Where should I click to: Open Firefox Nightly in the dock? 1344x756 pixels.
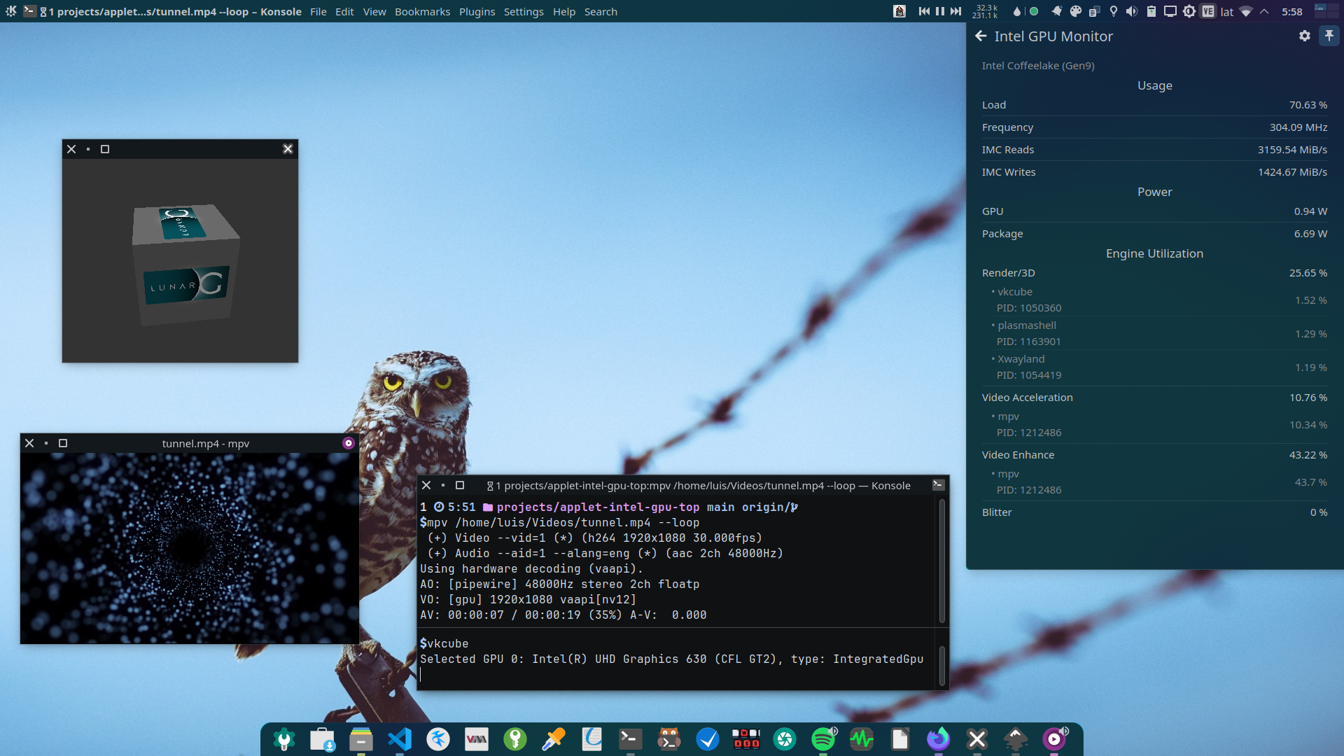(x=938, y=739)
